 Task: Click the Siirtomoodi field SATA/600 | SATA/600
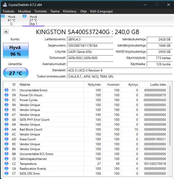[x=90, y=58]
